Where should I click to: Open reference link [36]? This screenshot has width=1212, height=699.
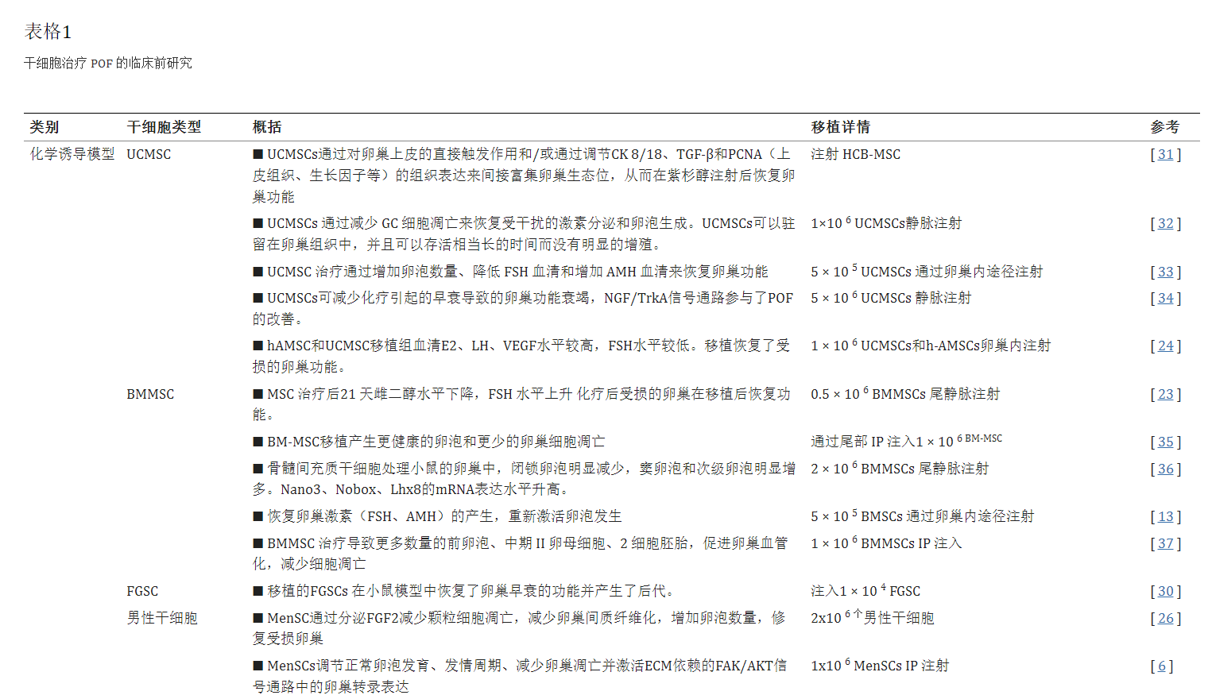1165,469
